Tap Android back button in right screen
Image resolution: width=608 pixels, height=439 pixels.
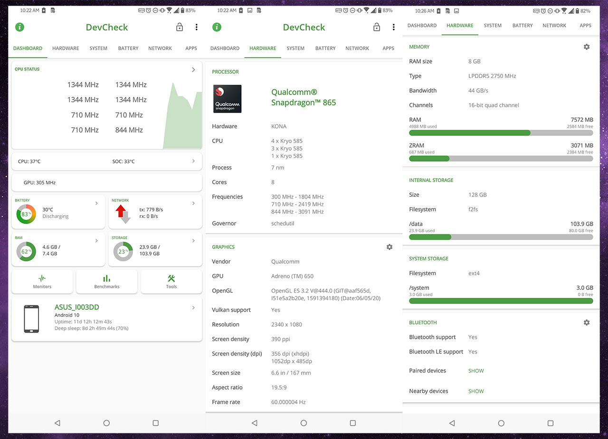pos(452,423)
